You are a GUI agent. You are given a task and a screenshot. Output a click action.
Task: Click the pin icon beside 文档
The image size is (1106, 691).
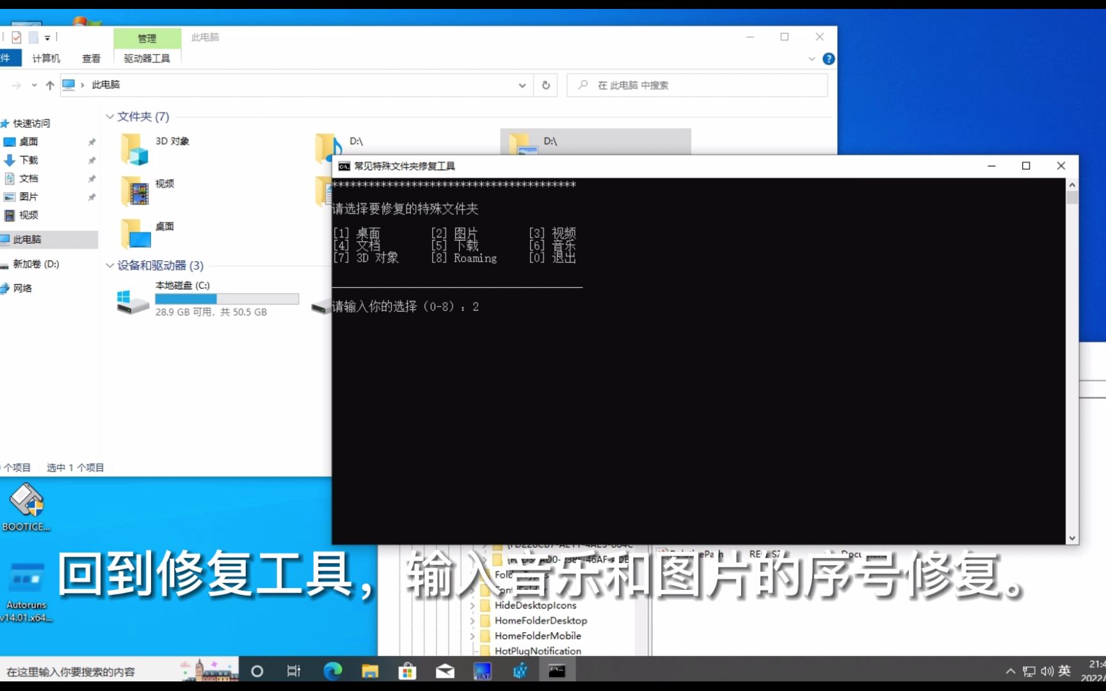(x=92, y=179)
